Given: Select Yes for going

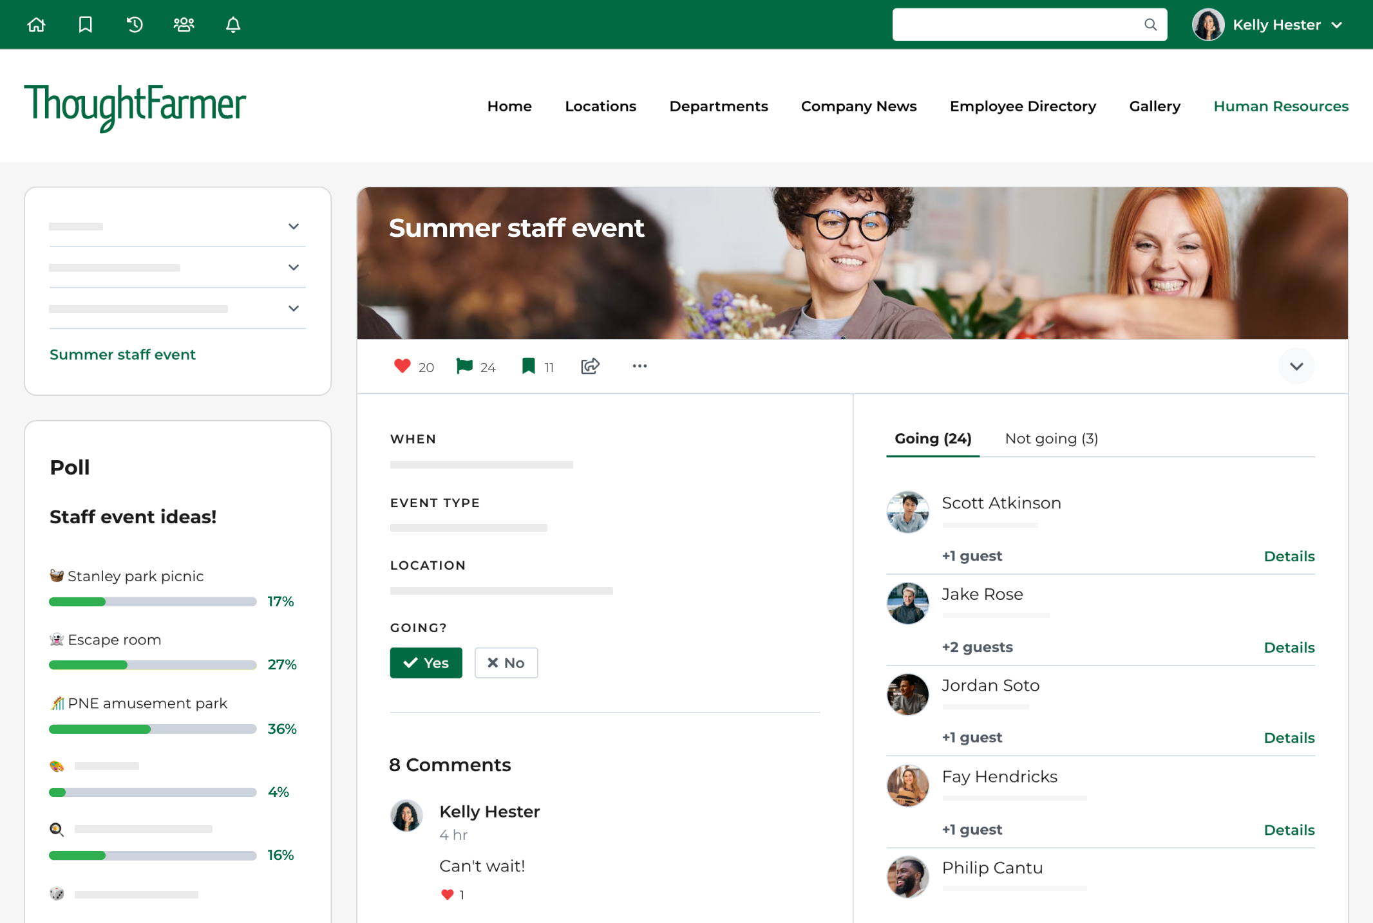Looking at the screenshot, I should [426, 663].
